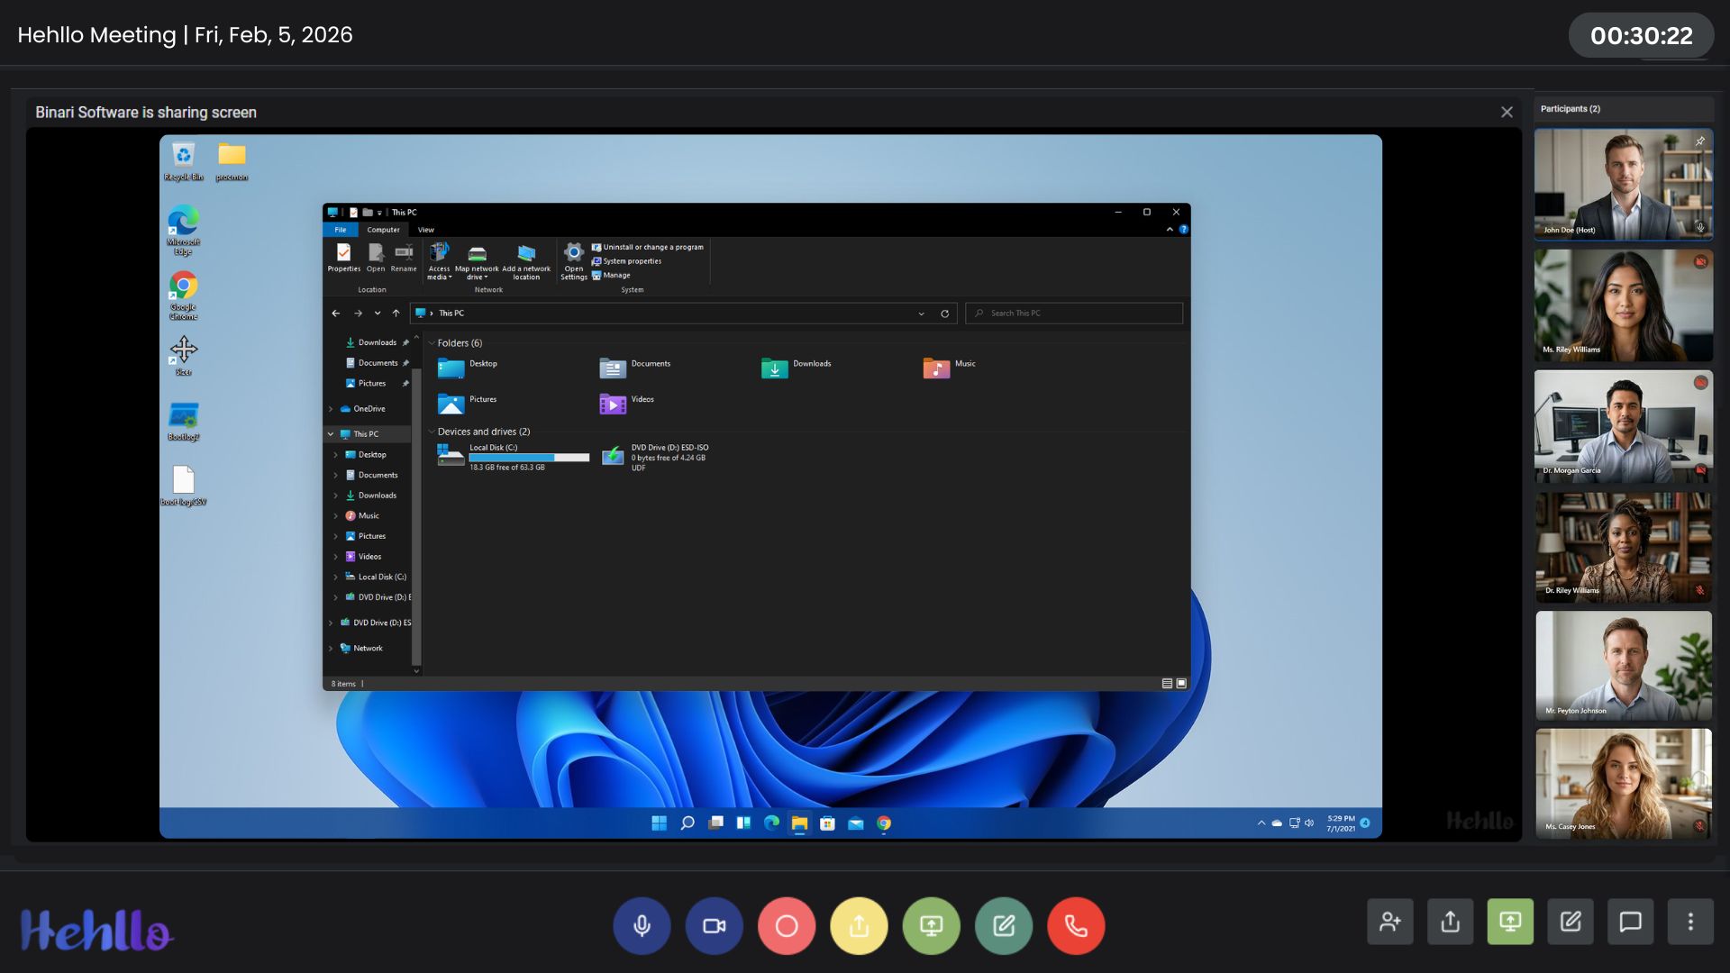The image size is (1730, 973).
Task: Open the Videos folder in main pane
Action: (x=627, y=403)
